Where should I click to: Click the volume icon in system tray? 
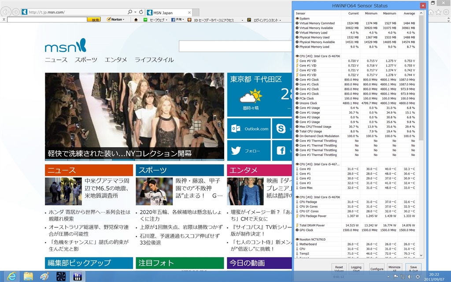click(410, 277)
